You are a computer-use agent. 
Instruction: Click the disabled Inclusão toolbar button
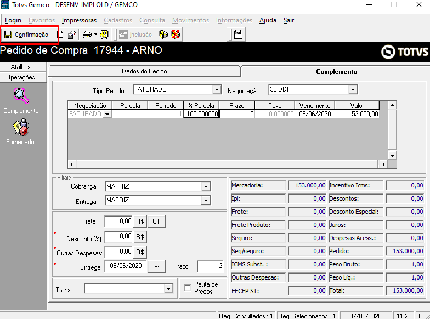pos(135,35)
